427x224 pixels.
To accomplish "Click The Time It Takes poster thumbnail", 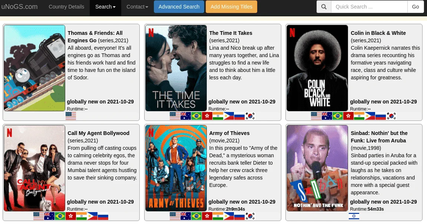I will [x=176, y=68].
